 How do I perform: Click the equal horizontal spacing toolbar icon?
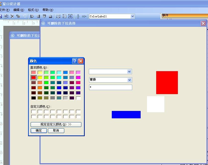84,16
